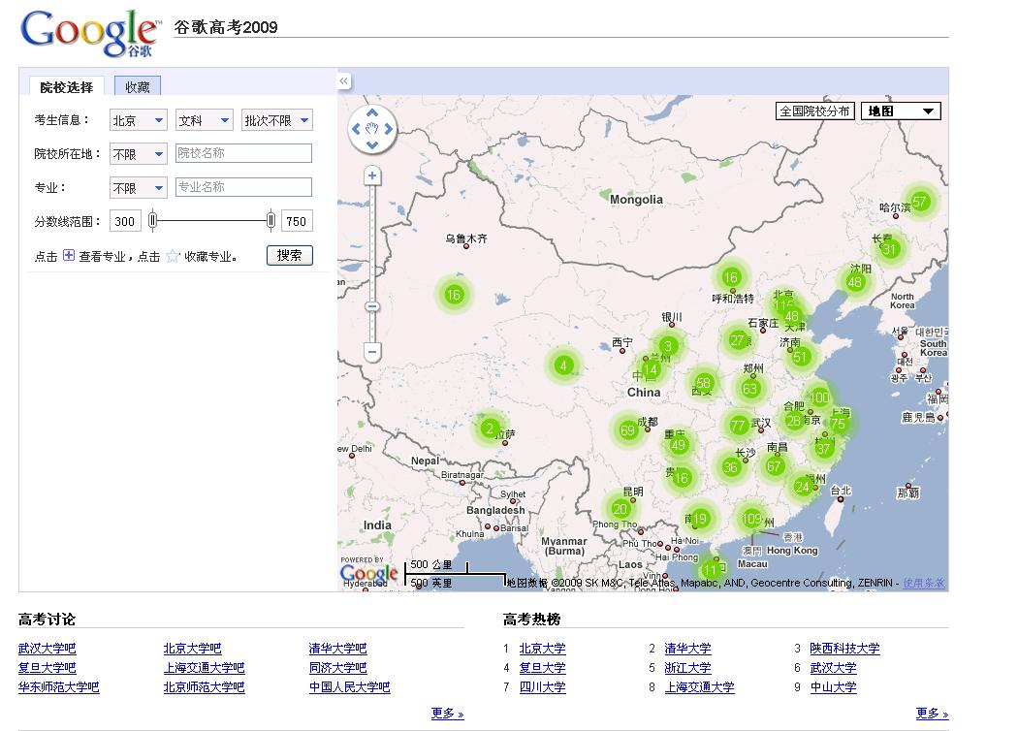Toggle the 全国院校分布 map button
Viewport: 1018px width, 731px height.
tap(814, 111)
